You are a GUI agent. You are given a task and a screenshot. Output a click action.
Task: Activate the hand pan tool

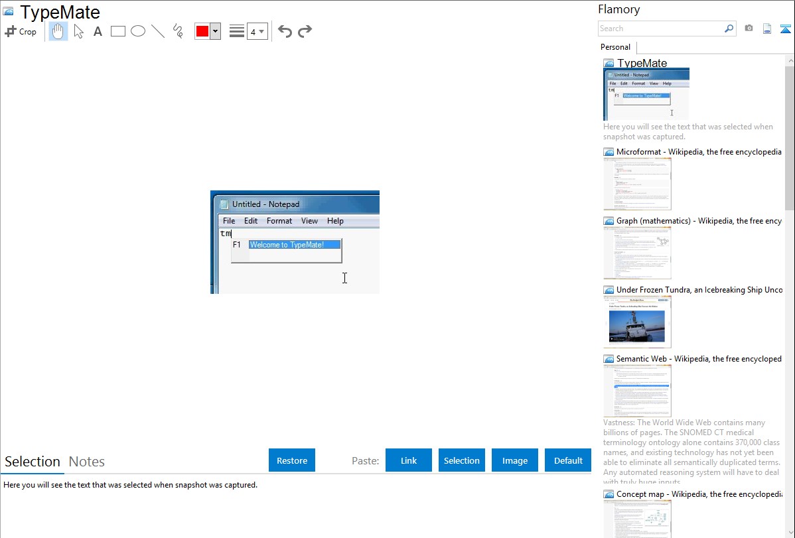click(x=58, y=31)
